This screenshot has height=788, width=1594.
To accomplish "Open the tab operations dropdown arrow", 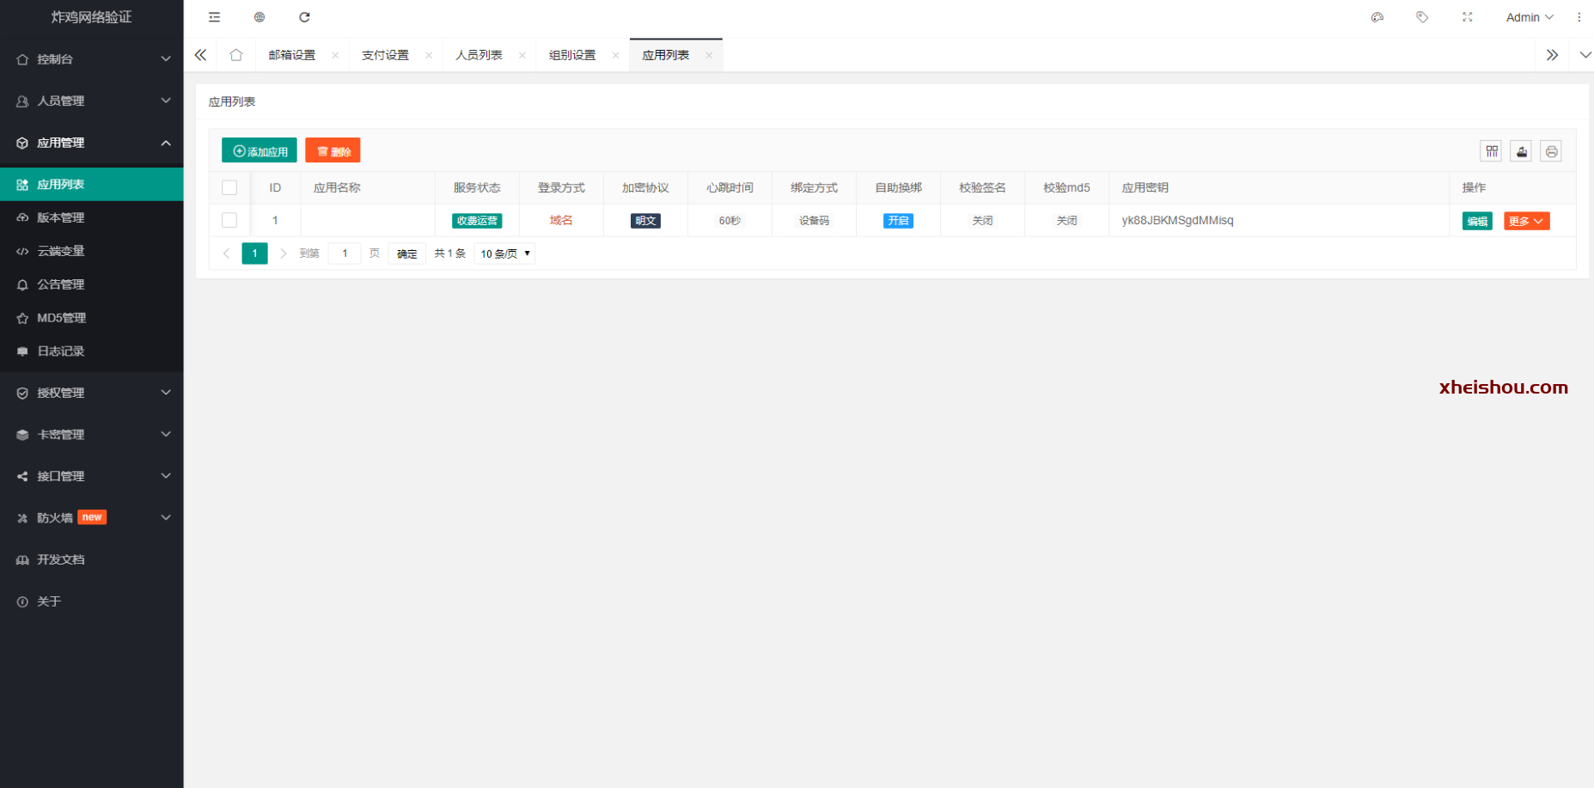I will click(x=1585, y=55).
